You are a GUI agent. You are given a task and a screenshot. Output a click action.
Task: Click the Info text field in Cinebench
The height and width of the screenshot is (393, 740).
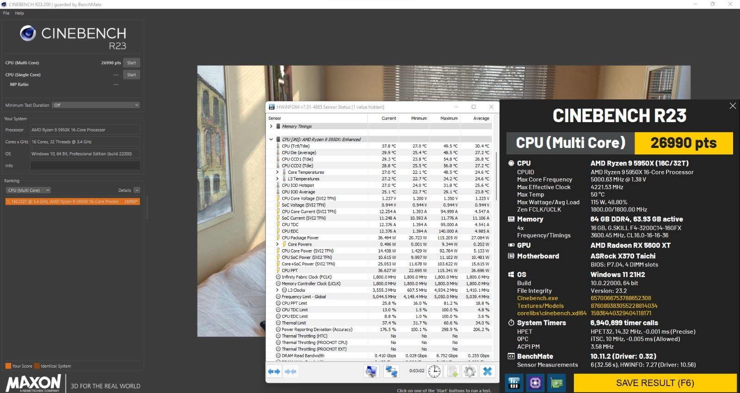click(85, 166)
